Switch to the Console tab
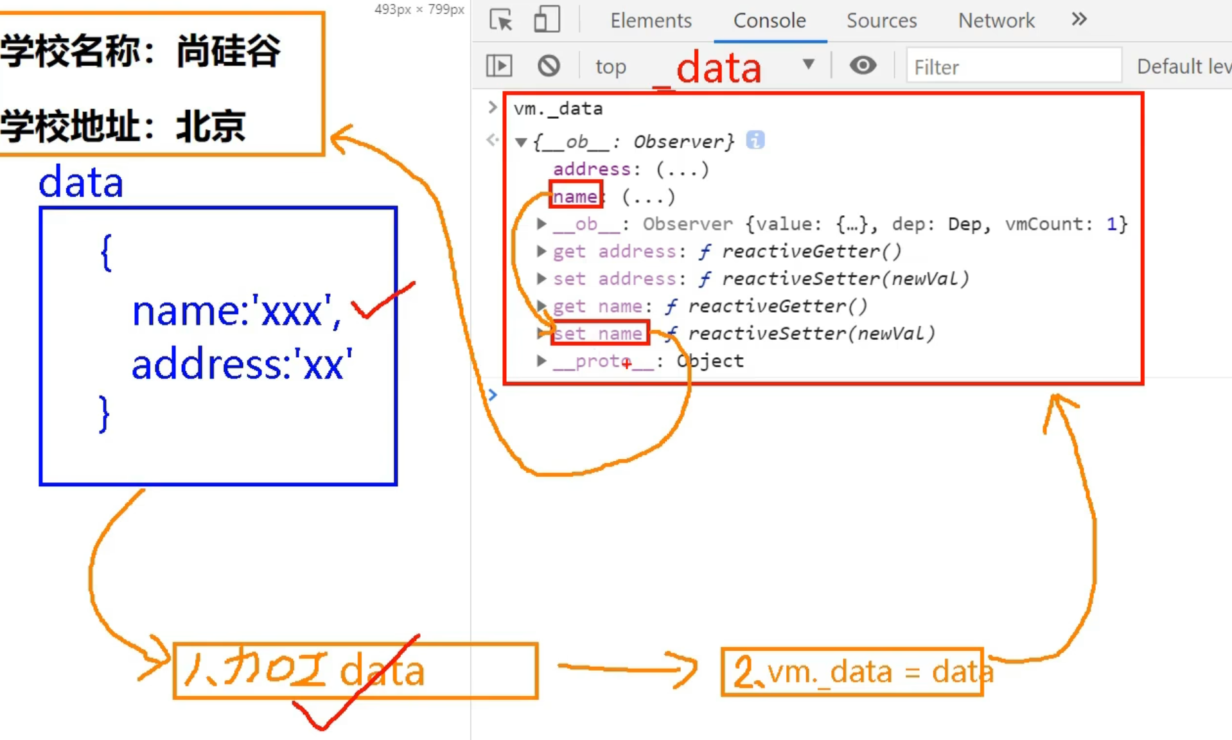Screen dimensions: 1232x740 [x=770, y=21]
